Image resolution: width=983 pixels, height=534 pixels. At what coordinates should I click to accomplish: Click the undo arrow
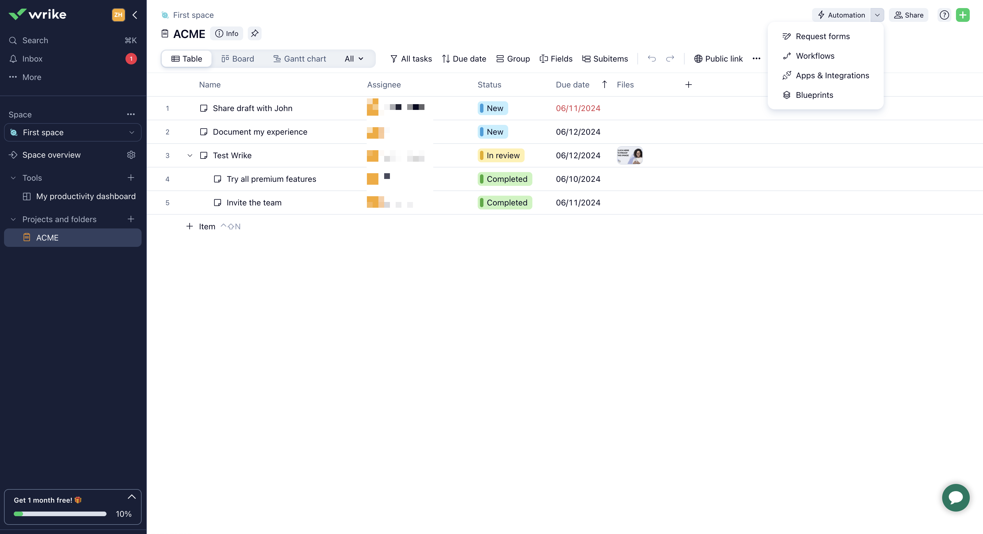point(652,59)
